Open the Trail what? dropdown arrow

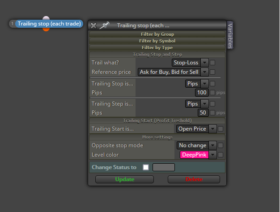tap(205, 63)
